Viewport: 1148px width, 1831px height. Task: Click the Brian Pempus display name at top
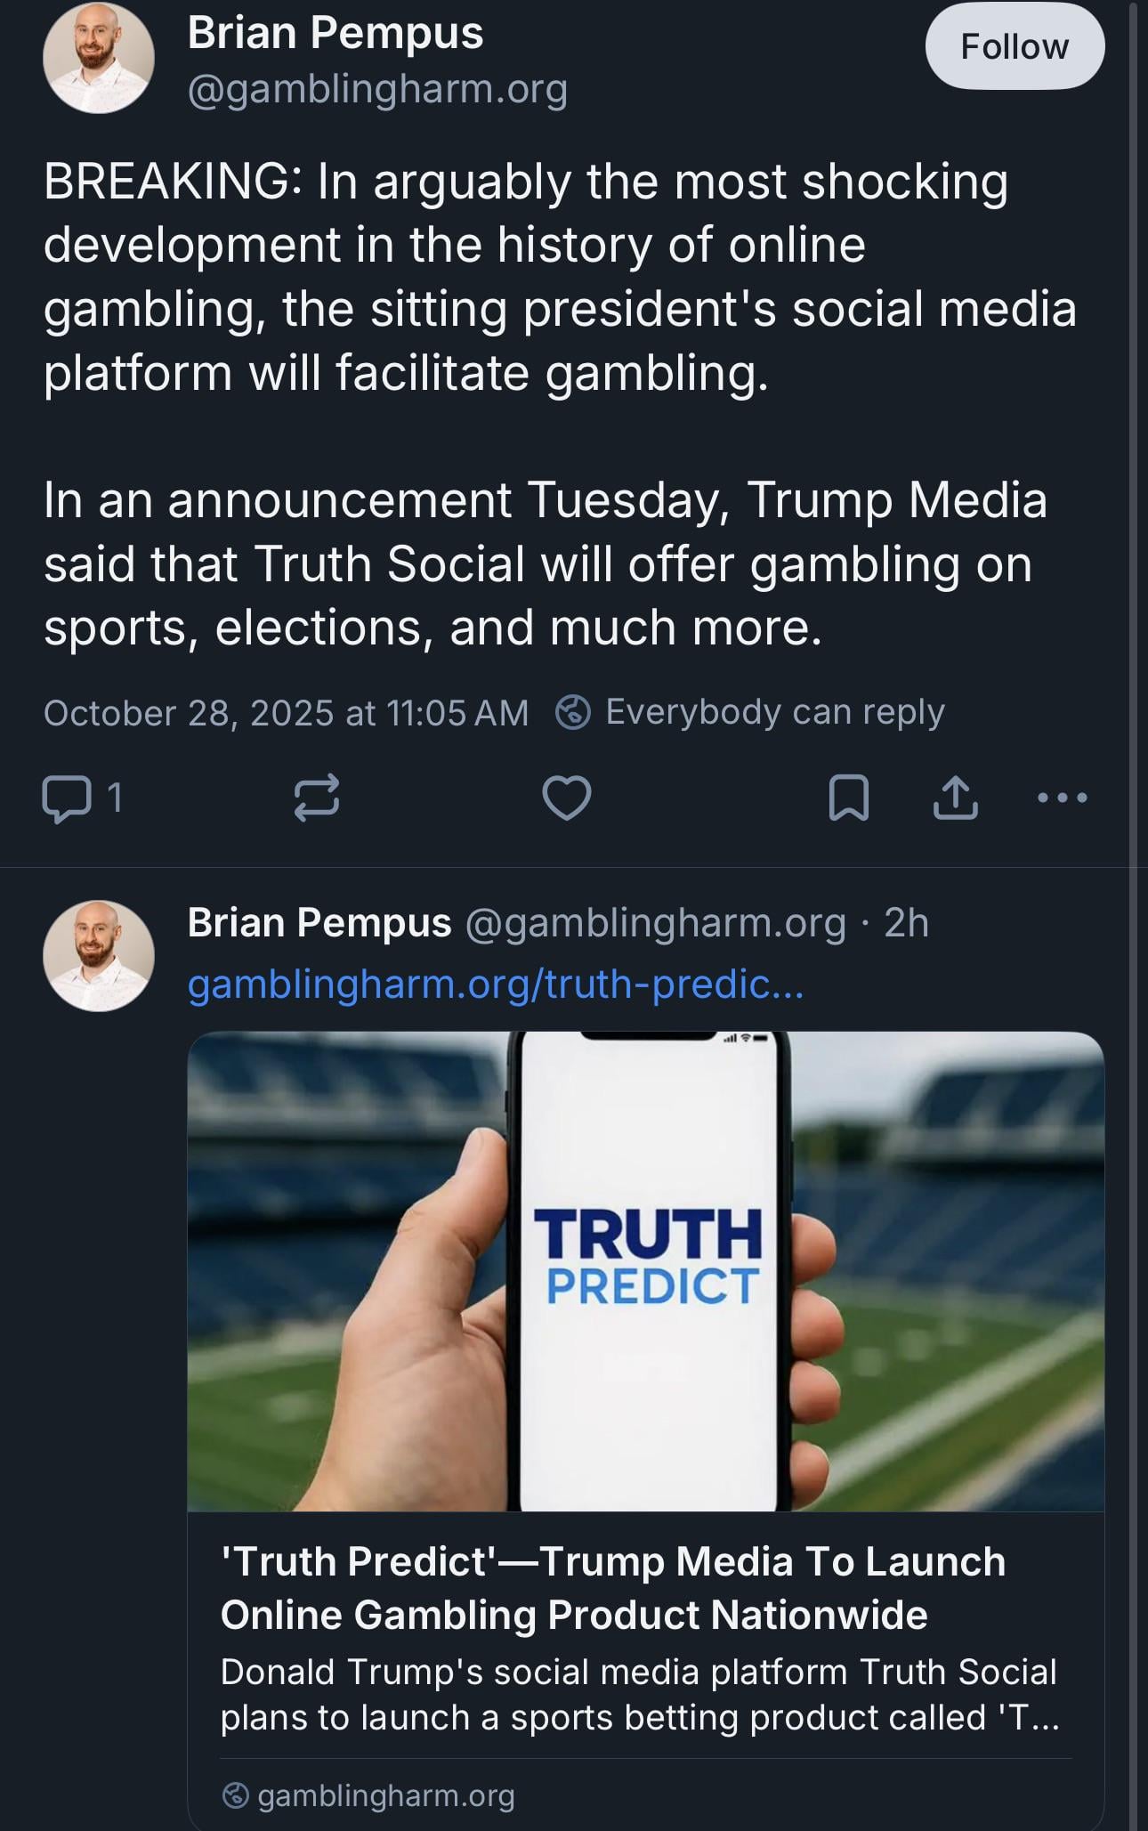(336, 33)
